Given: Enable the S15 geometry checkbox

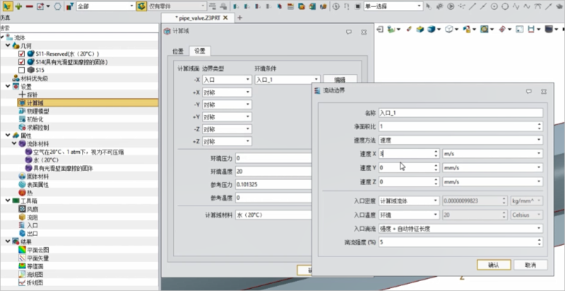Looking at the screenshot, I should (21, 71).
